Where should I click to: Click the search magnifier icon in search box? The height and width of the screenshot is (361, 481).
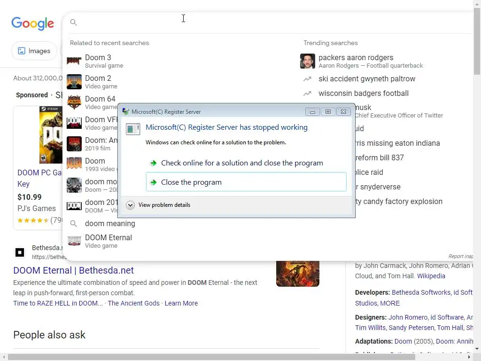[x=73, y=22]
